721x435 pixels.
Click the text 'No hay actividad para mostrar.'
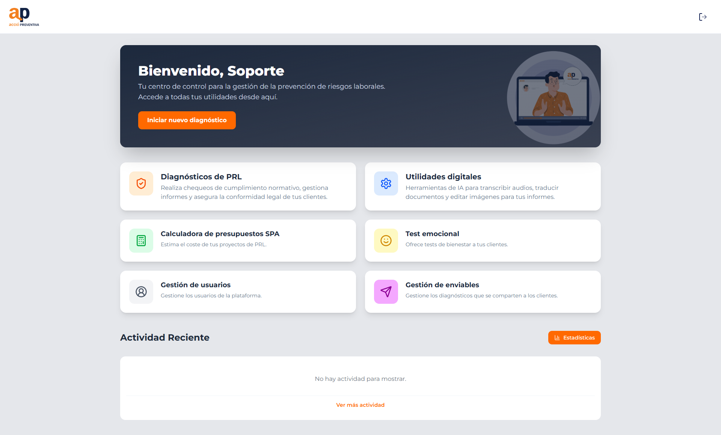point(360,379)
